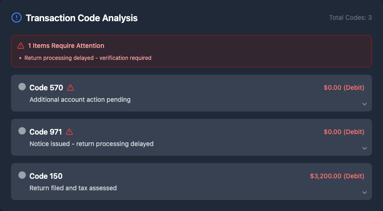This screenshot has width=383, height=211.
Task: Expand the Code 570 details chevron
Action: [364, 104]
